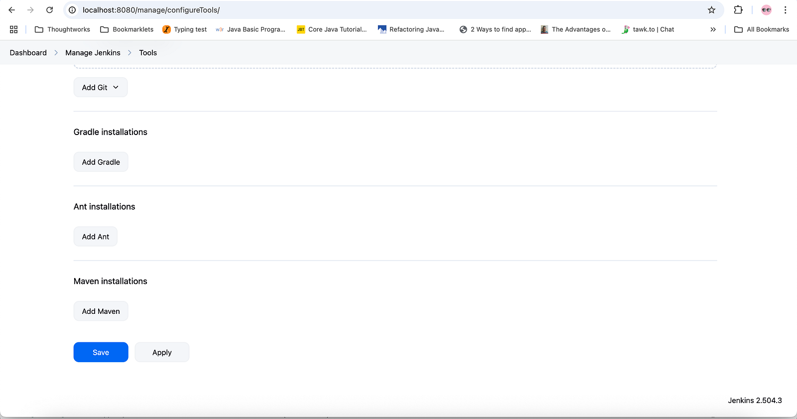Click the Add Ant button
Viewport: 797px width, 419px height.
96,237
